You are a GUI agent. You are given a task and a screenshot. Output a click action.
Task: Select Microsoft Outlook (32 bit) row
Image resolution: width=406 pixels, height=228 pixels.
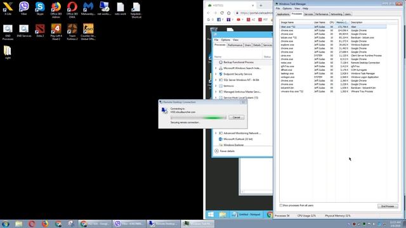pyautogui.click(x=243, y=139)
